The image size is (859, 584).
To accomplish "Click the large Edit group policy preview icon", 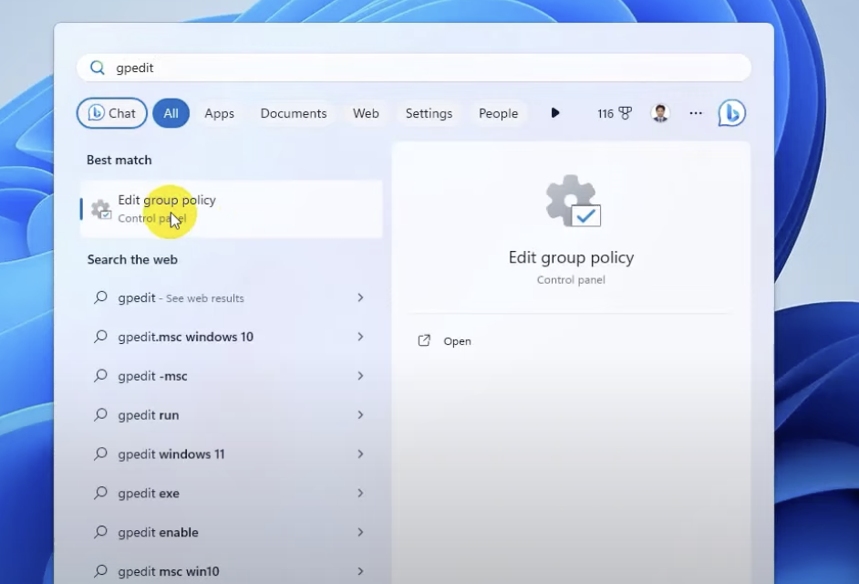I will click(x=573, y=201).
